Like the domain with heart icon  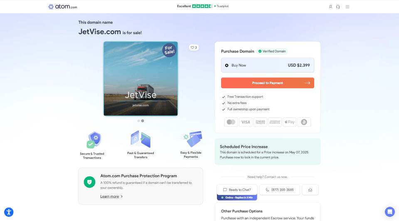[194, 47]
